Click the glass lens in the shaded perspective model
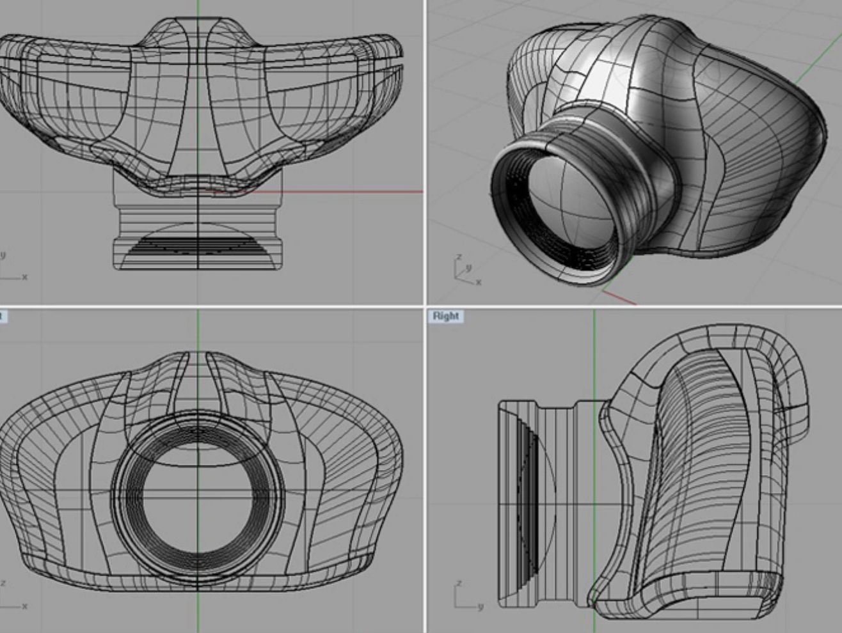842x633 pixels. click(x=557, y=211)
